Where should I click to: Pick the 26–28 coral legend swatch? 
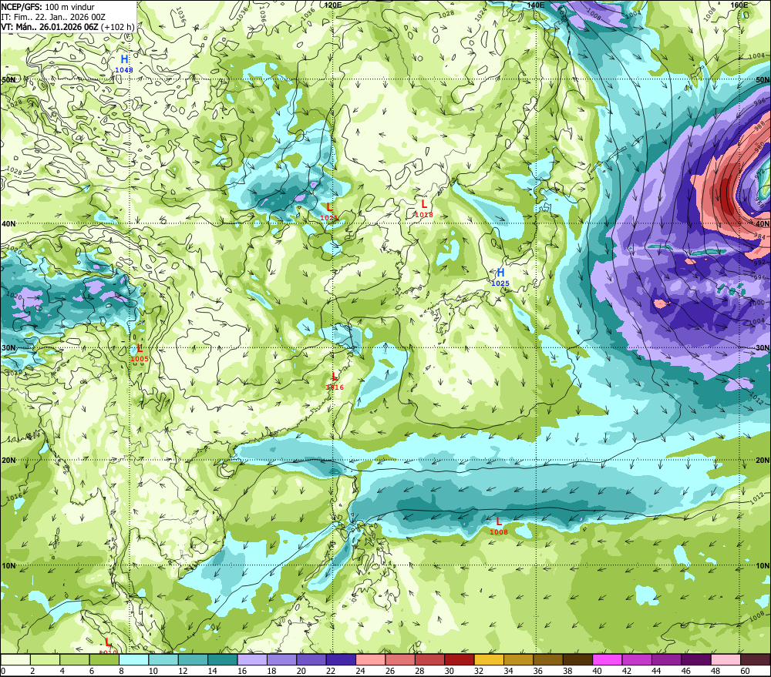pos(400,659)
